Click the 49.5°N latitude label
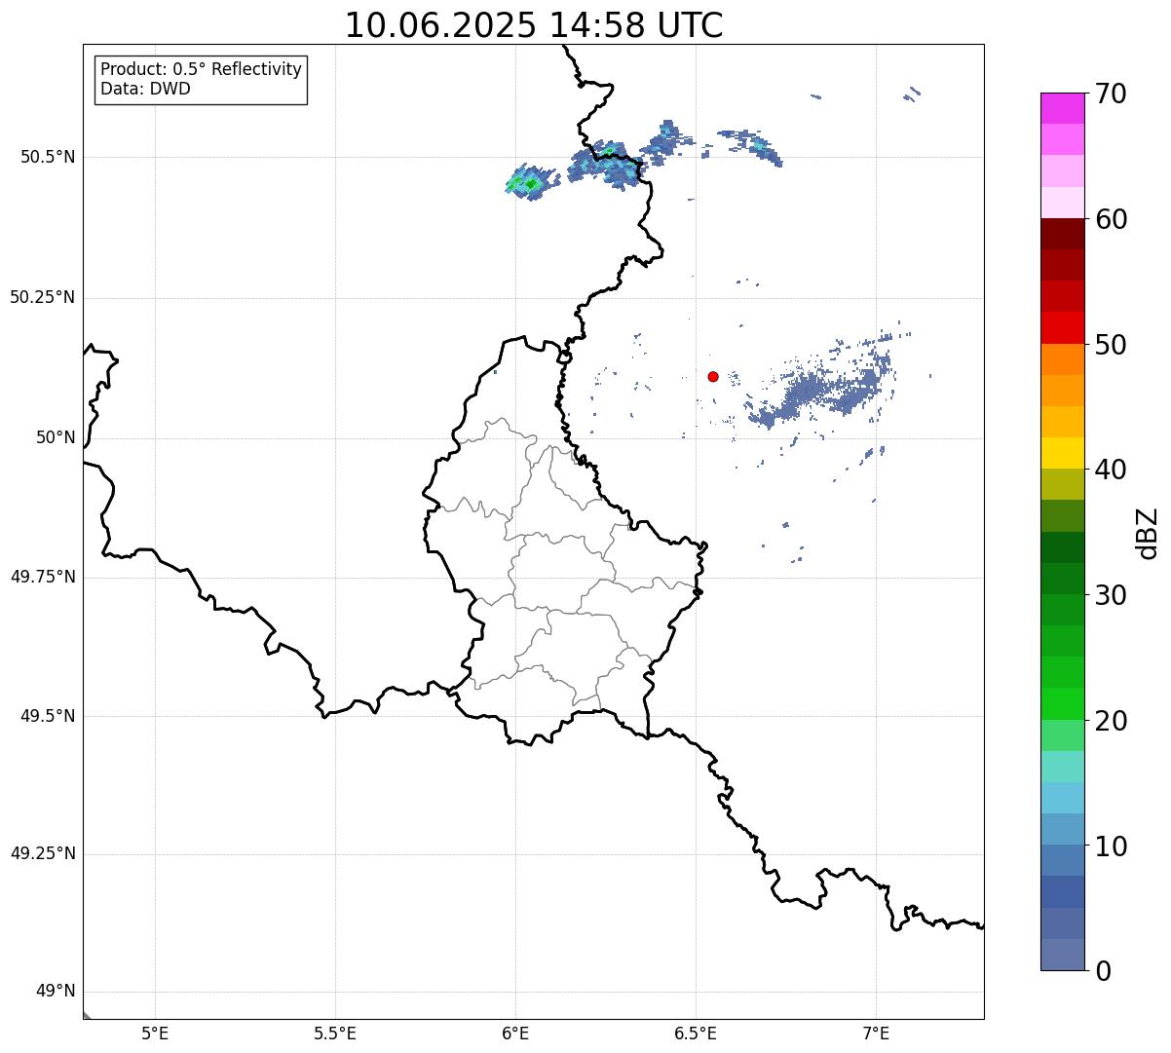Viewport: 1171px width, 1053px height. (48, 716)
